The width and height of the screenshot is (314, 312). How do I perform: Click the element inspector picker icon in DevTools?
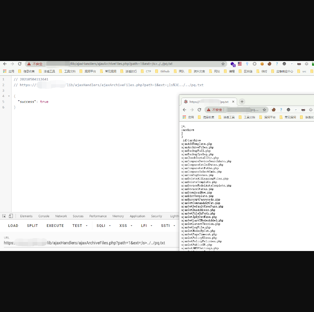pyautogui.click(x=4, y=216)
